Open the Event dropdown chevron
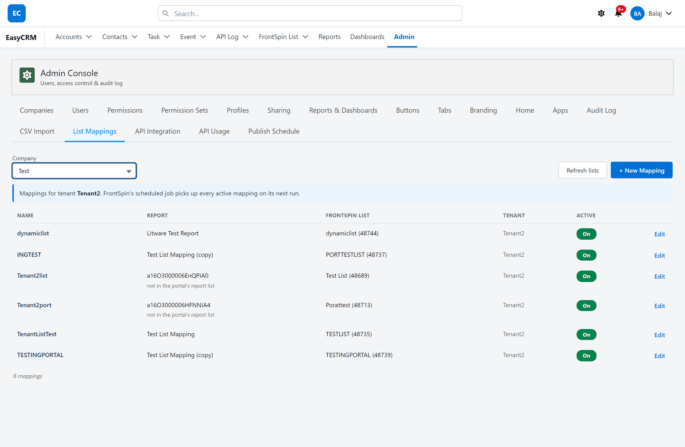This screenshot has height=447, width=685. [x=203, y=37]
